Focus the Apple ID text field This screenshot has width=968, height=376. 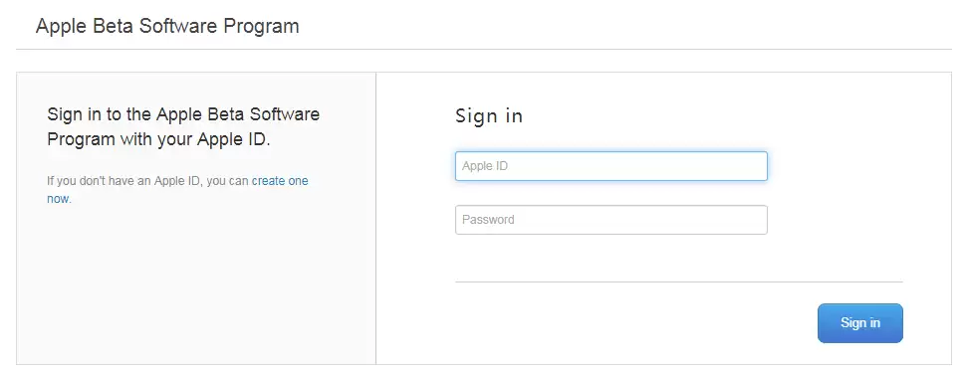click(x=611, y=166)
